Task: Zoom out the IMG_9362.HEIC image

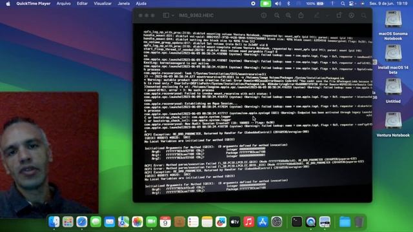Action: coord(277,15)
